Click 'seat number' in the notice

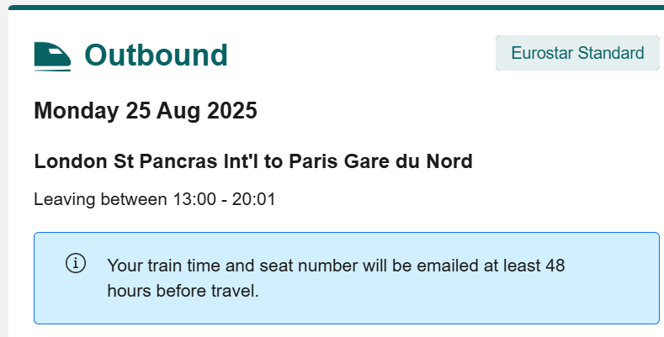coord(307,266)
